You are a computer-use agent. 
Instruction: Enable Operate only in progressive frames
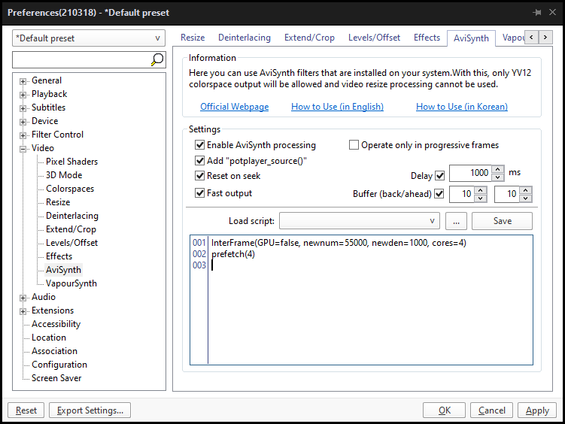(x=354, y=144)
